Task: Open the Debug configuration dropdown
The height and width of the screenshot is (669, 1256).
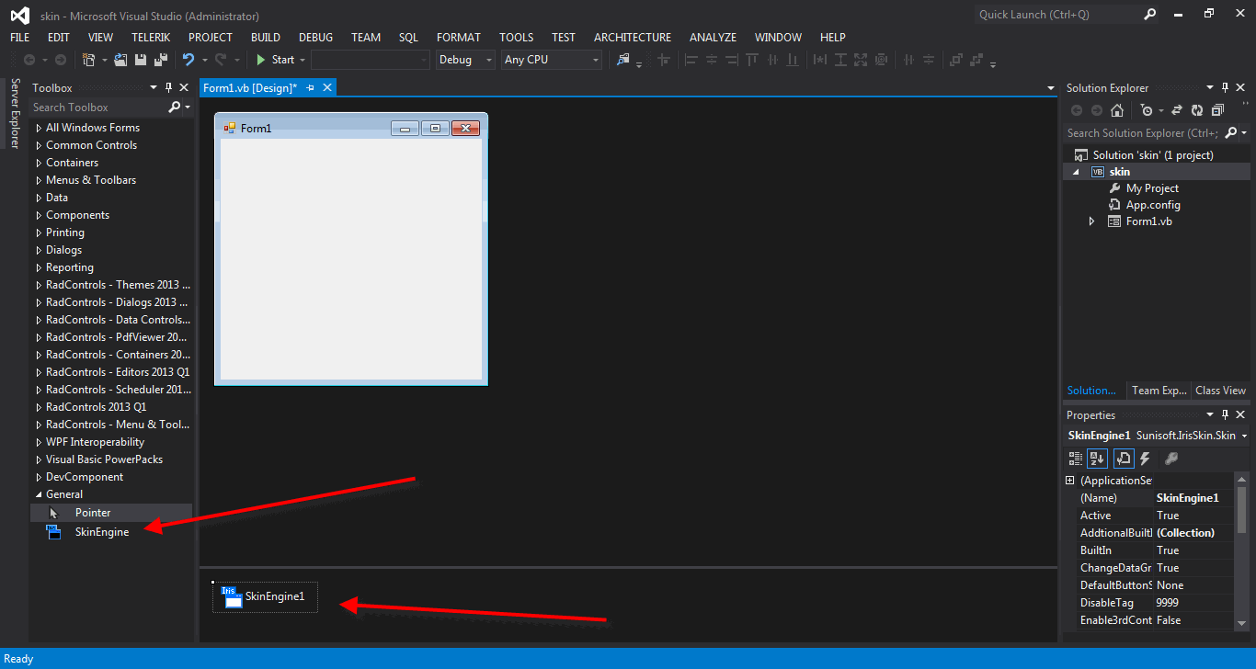Action: tap(465, 60)
